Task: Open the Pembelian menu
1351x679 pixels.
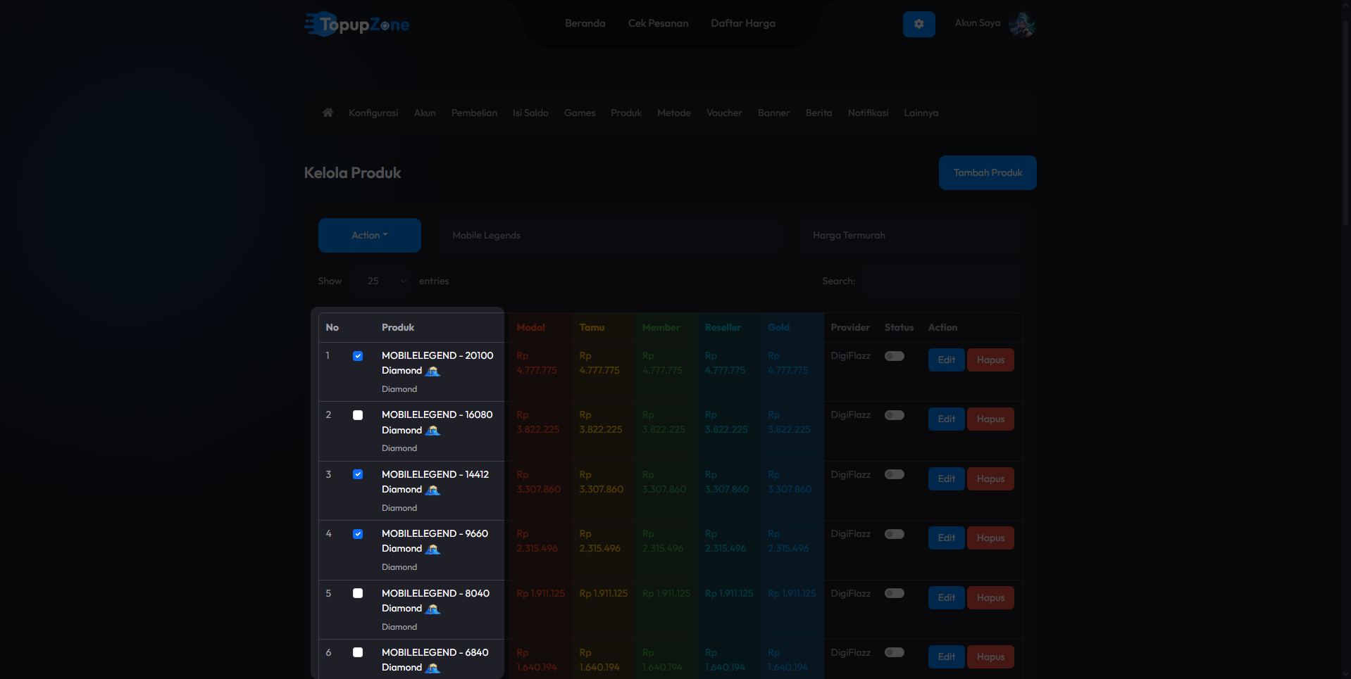Action: point(474,113)
